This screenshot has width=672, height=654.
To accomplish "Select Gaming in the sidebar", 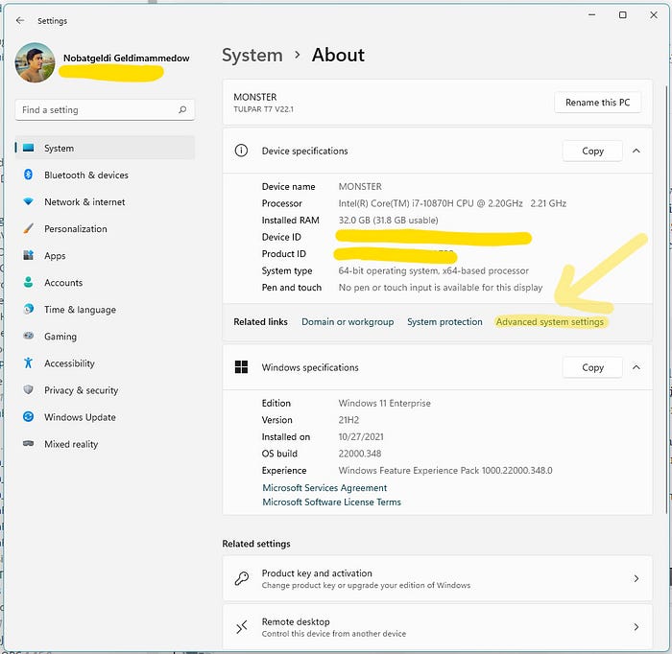I will (x=60, y=337).
